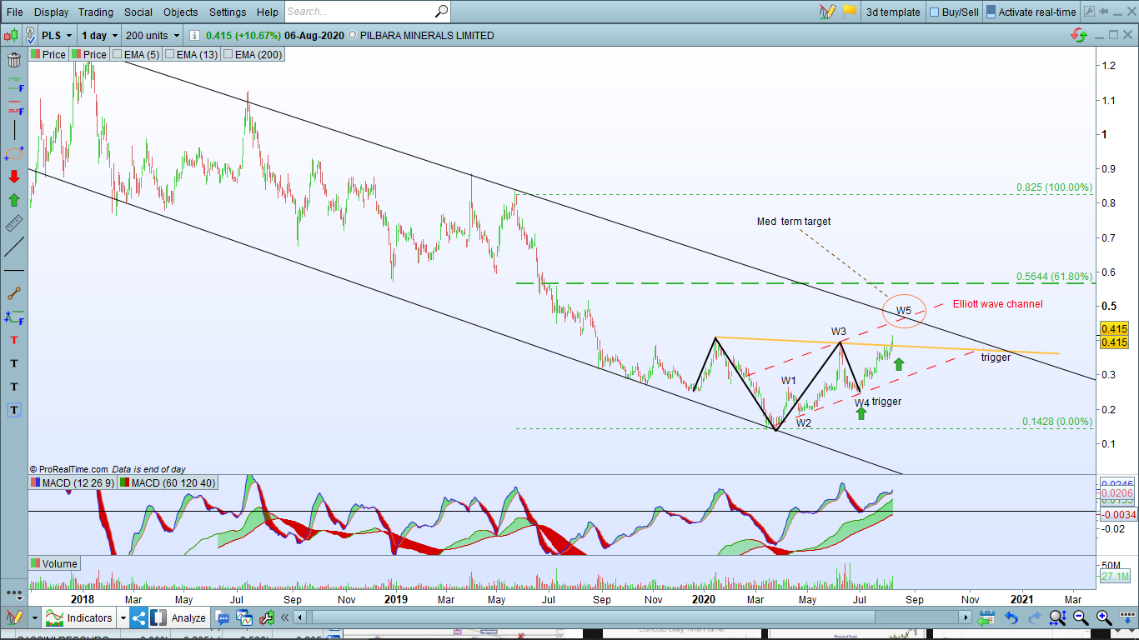This screenshot has height=640, width=1139.
Task: Select the orange segment line tool
Action: (14, 293)
